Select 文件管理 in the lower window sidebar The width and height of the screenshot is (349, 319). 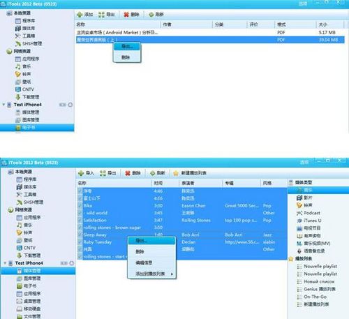29,316
